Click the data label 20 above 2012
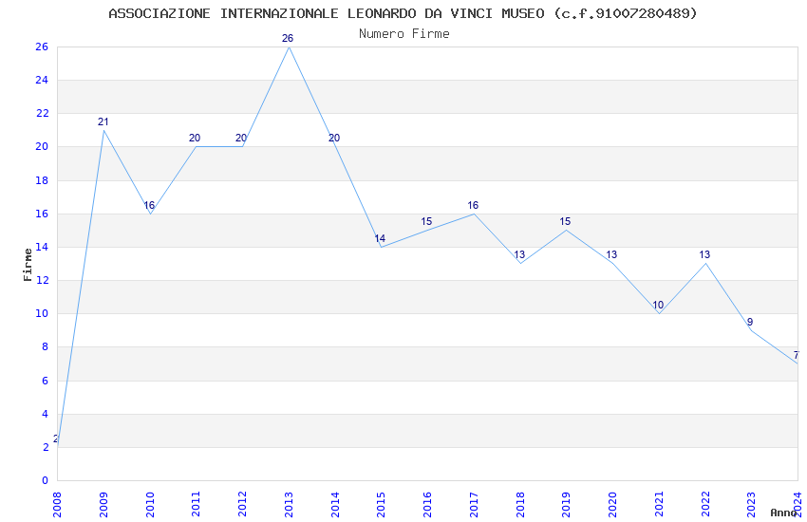Image resolution: width=807 pixels, height=522 pixels. click(x=241, y=138)
